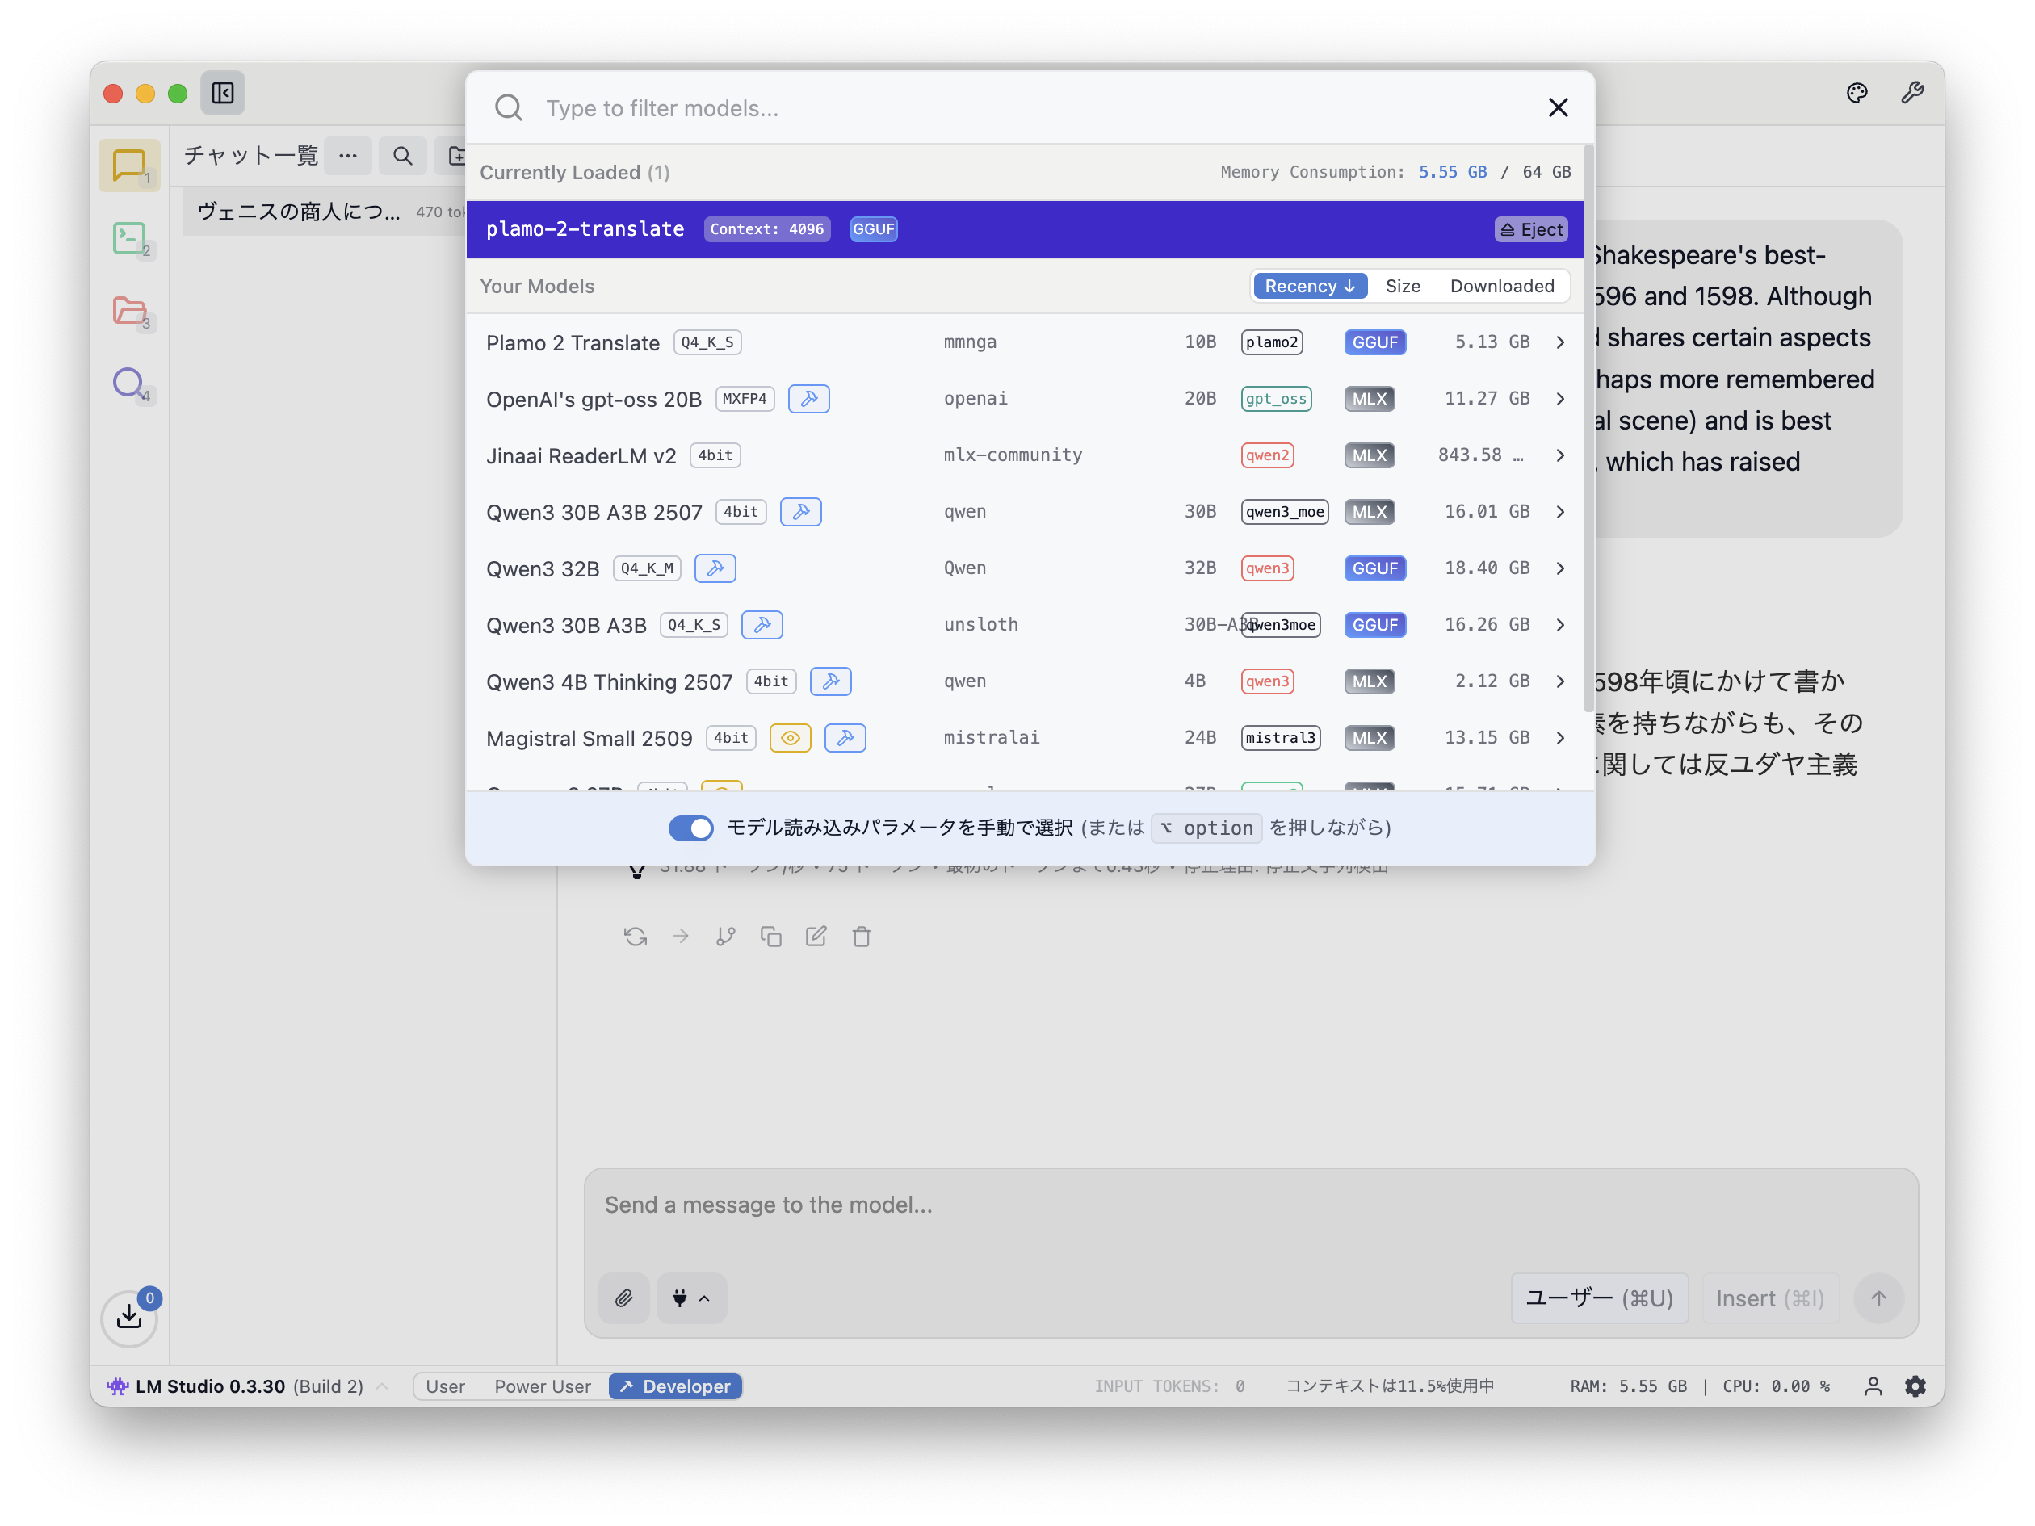Expand Plamo 2 Translate model details chevron
This screenshot has height=1526, width=2035.
[x=1560, y=342]
